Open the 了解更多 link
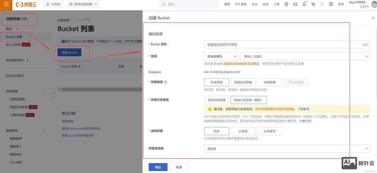This screenshot has width=377, height=173. pyautogui.click(x=304, y=109)
